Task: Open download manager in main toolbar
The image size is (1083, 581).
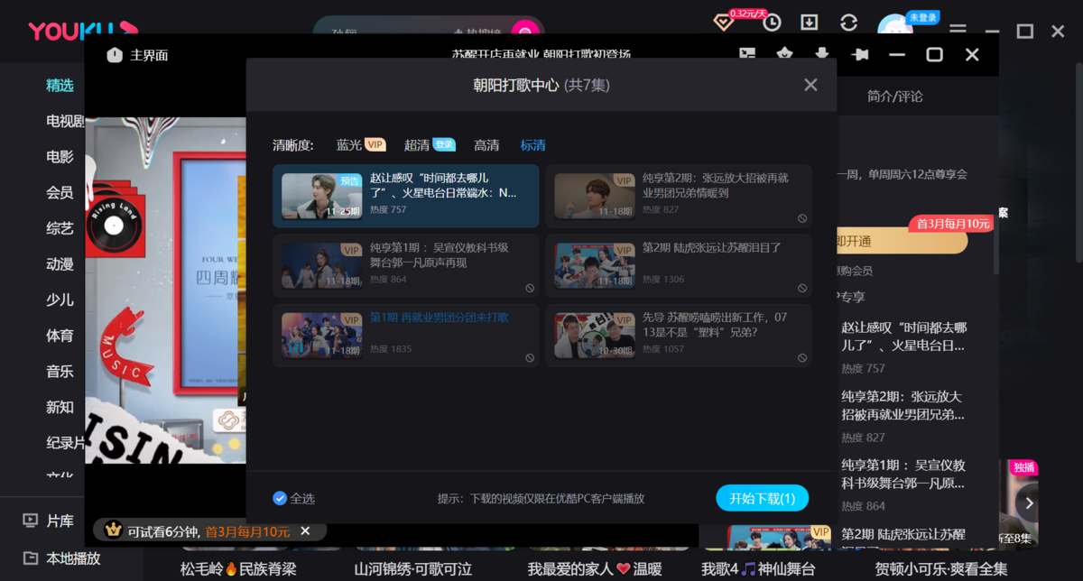Action: point(810,23)
